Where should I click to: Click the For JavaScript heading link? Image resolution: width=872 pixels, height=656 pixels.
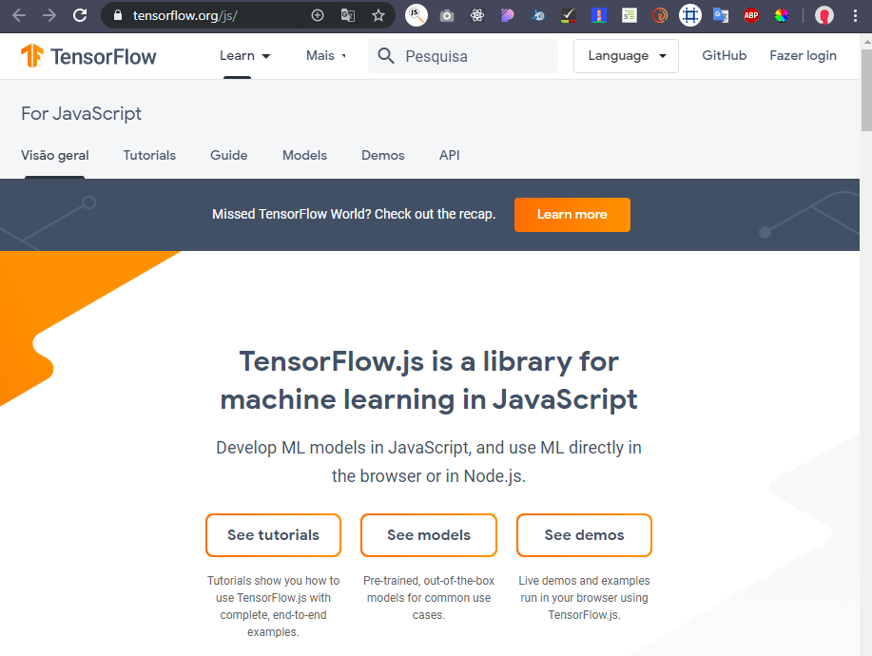pos(81,113)
